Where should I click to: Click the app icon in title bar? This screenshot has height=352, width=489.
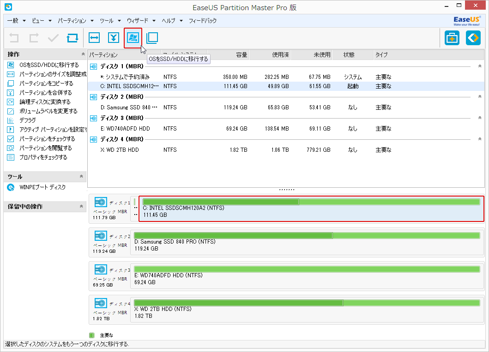click(8, 6)
